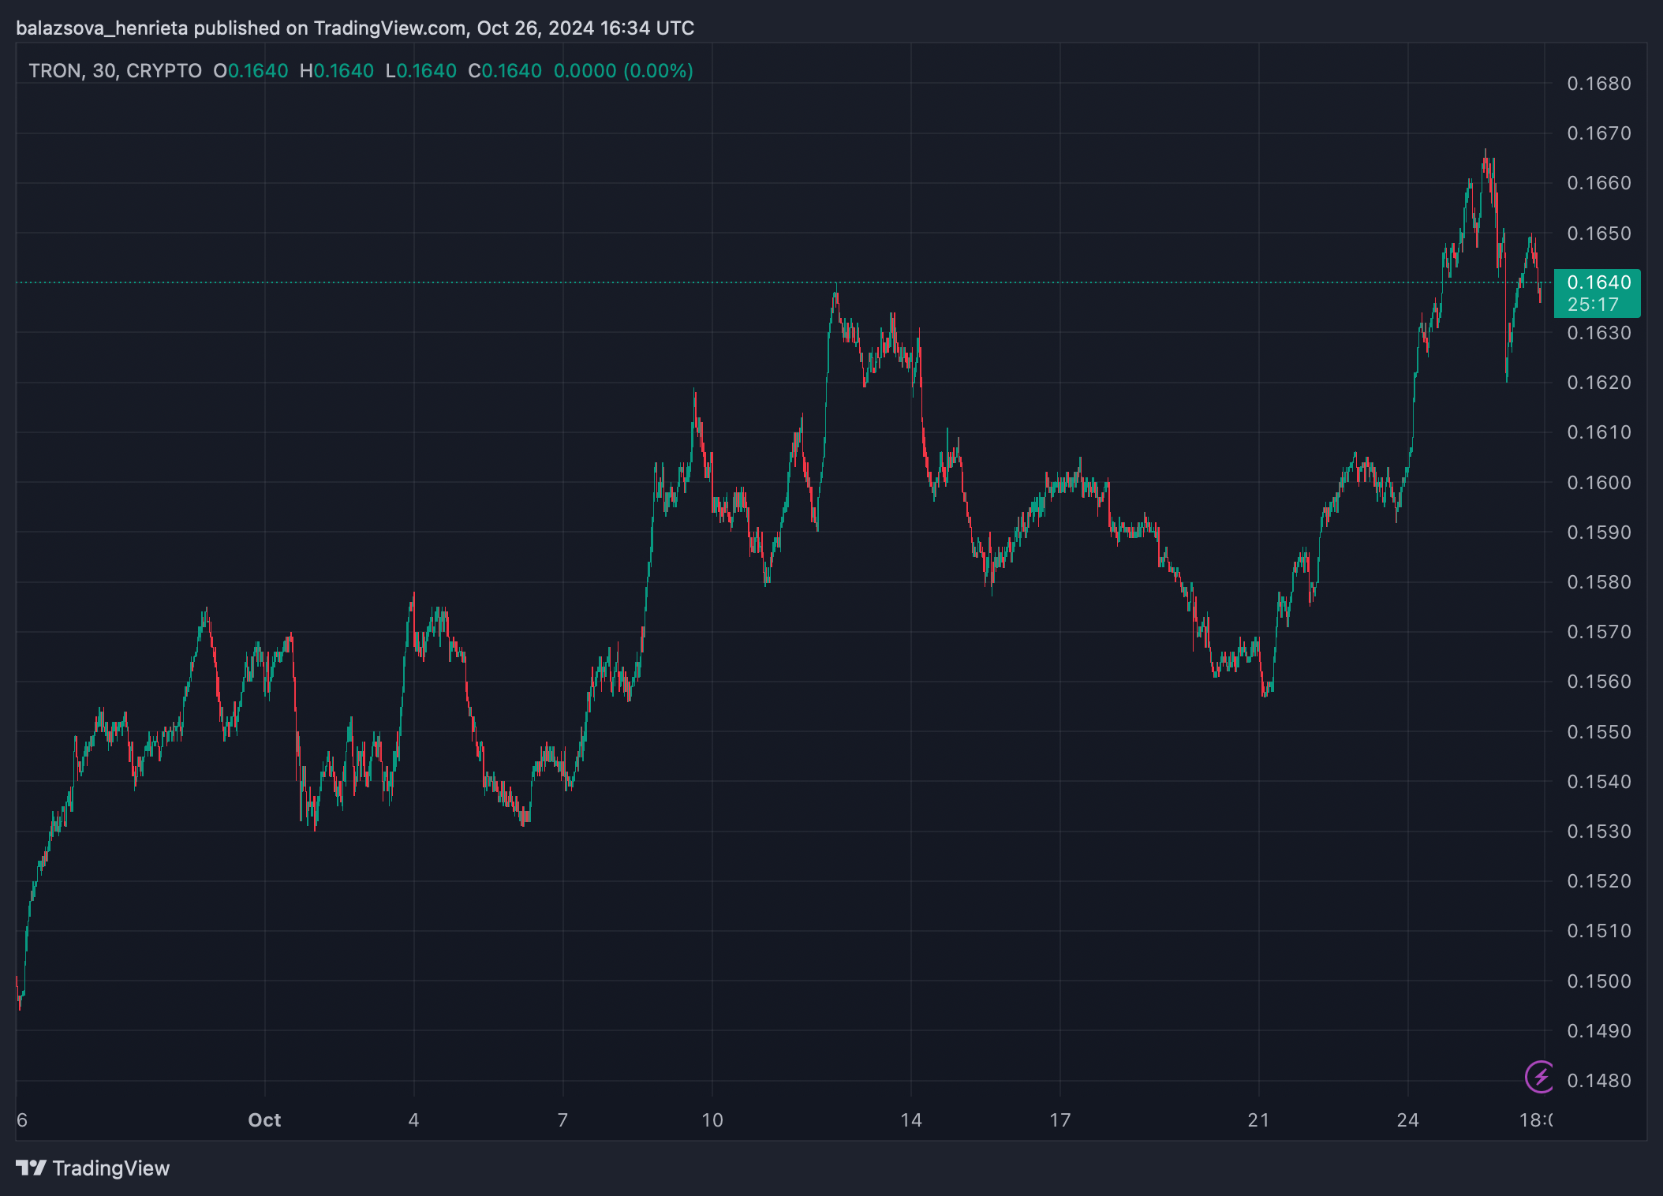This screenshot has height=1196, width=1663.
Task: Open the TradingView text link in footer
Action: click(x=110, y=1168)
